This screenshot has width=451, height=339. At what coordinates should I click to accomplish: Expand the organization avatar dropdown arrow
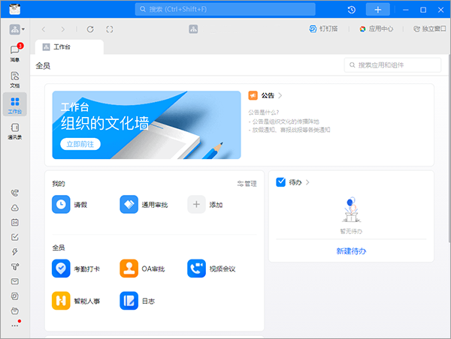tap(23, 29)
